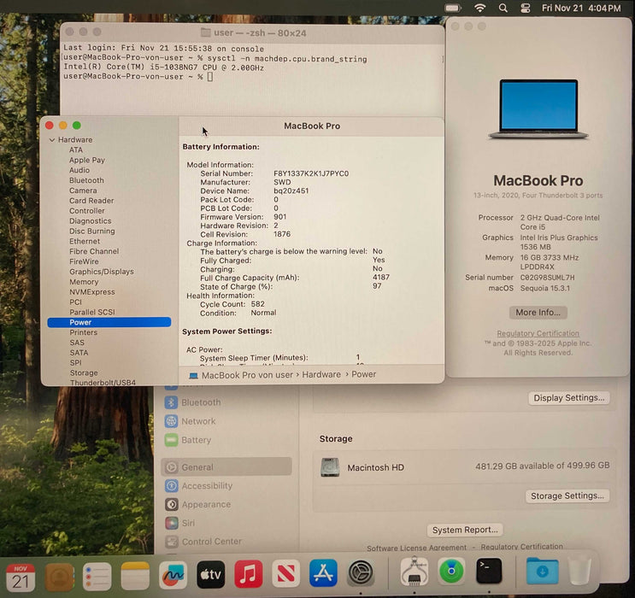Click the Terminal window title bar

pyautogui.click(x=253, y=32)
